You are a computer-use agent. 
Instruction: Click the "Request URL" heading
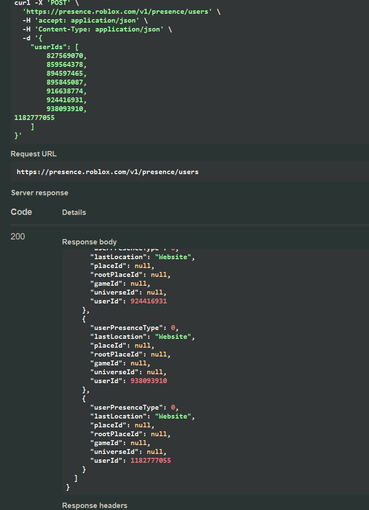point(33,154)
